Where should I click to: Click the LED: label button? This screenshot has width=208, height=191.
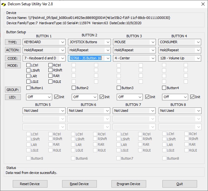pos(13,97)
